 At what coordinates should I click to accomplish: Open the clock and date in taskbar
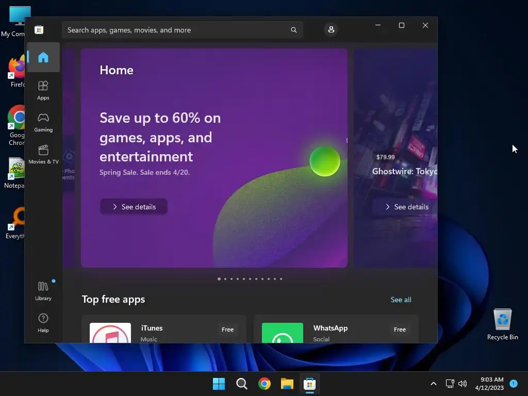pyautogui.click(x=490, y=384)
